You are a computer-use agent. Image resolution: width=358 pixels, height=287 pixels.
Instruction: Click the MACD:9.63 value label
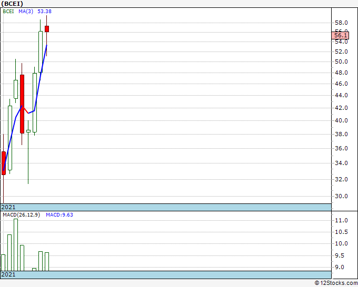[x=59, y=215]
